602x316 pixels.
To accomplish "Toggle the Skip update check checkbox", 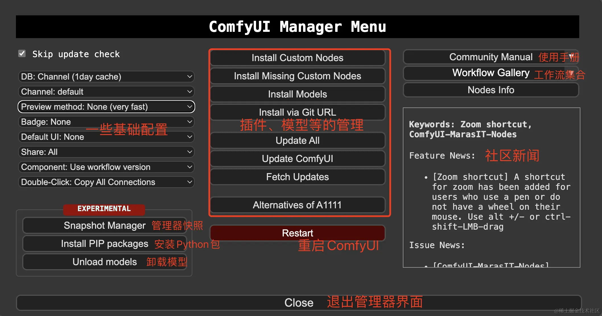I will click(x=22, y=54).
